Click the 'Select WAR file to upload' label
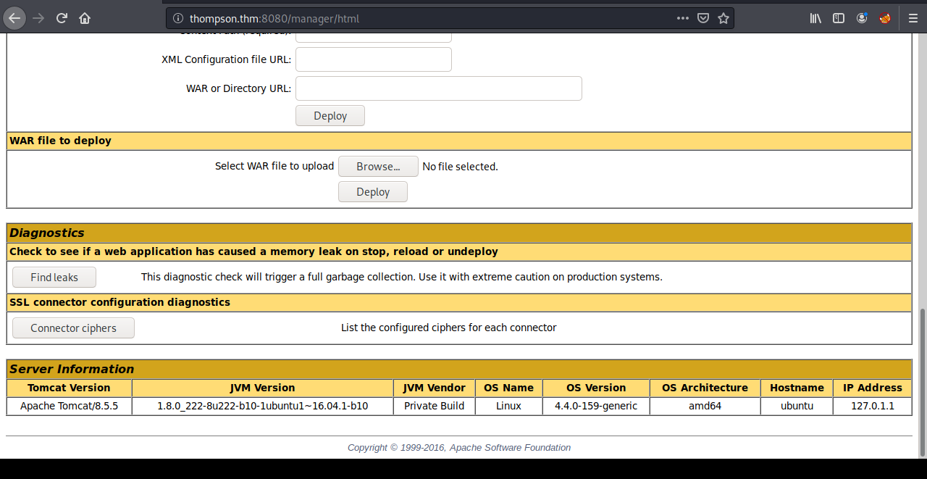Viewport: 927px width, 479px height. click(x=274, y=166)
